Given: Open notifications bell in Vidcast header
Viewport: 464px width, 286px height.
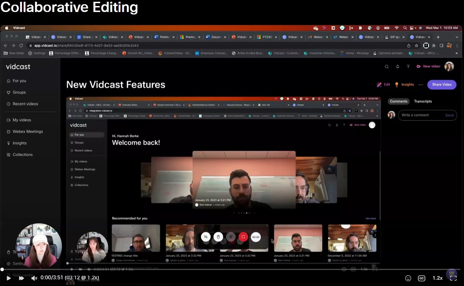Looking at the screenshot, I should tap(398, 66).
